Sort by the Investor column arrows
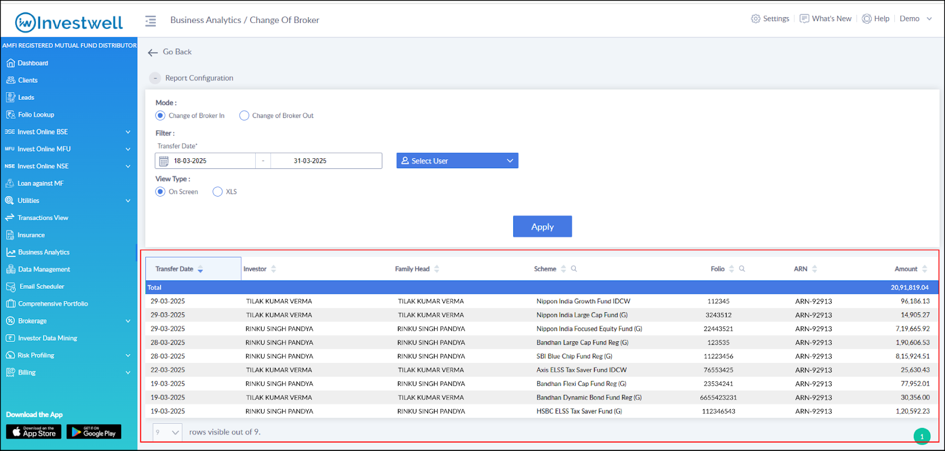Viewport: 945px width, 451px height. (x=273, y=269)
